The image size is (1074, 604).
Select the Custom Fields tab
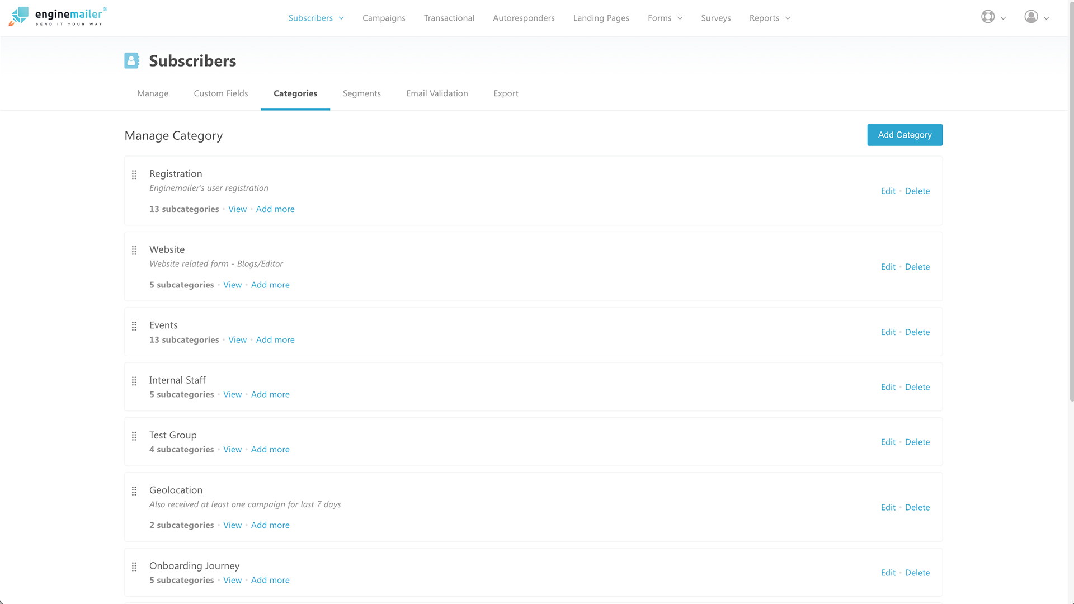coord(220,93)
